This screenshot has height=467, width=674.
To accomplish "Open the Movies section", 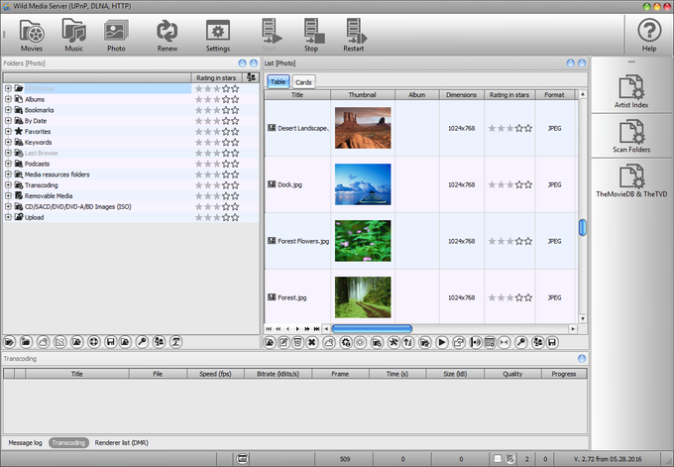I will 31,35.
